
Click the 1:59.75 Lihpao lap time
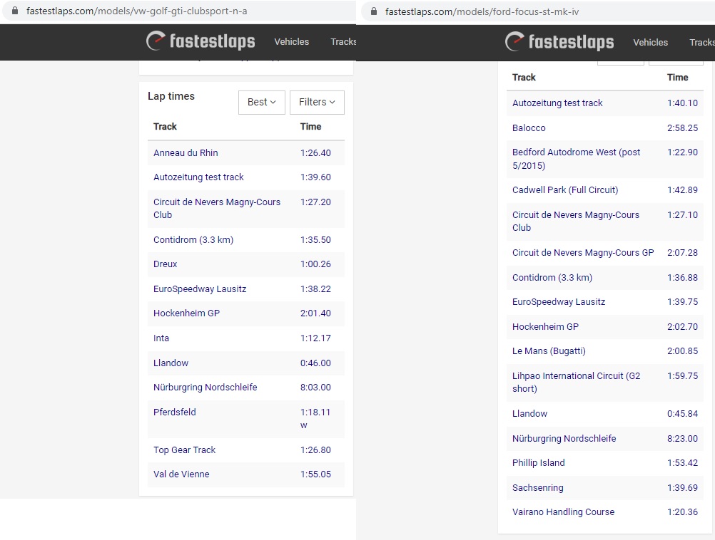pos(683,376)
